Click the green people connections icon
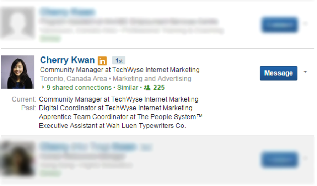The width and height of the screenshot is (317, 186). [x=147, y=87]
